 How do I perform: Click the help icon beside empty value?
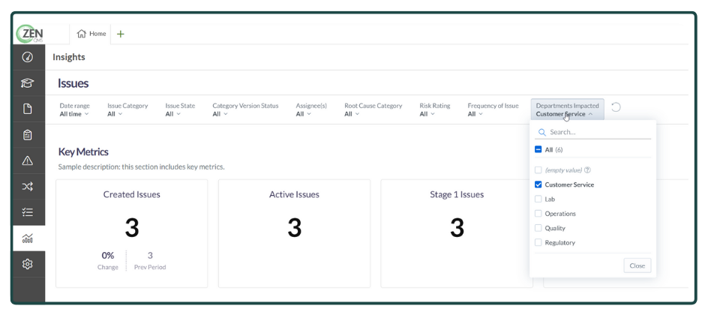point(587,170)
